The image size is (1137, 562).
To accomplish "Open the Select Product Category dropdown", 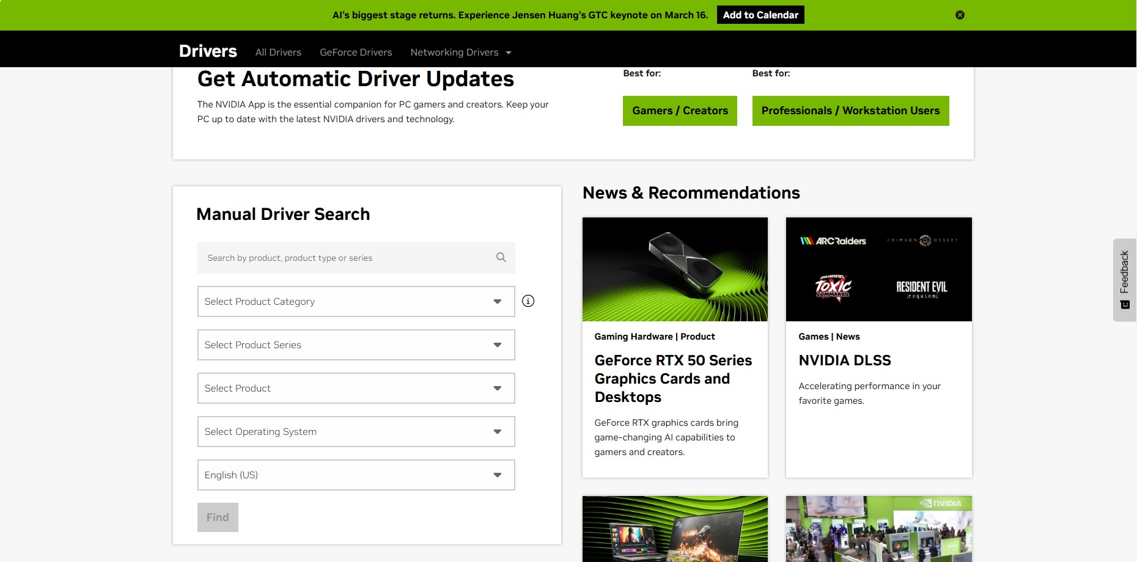I will [356, 301].
